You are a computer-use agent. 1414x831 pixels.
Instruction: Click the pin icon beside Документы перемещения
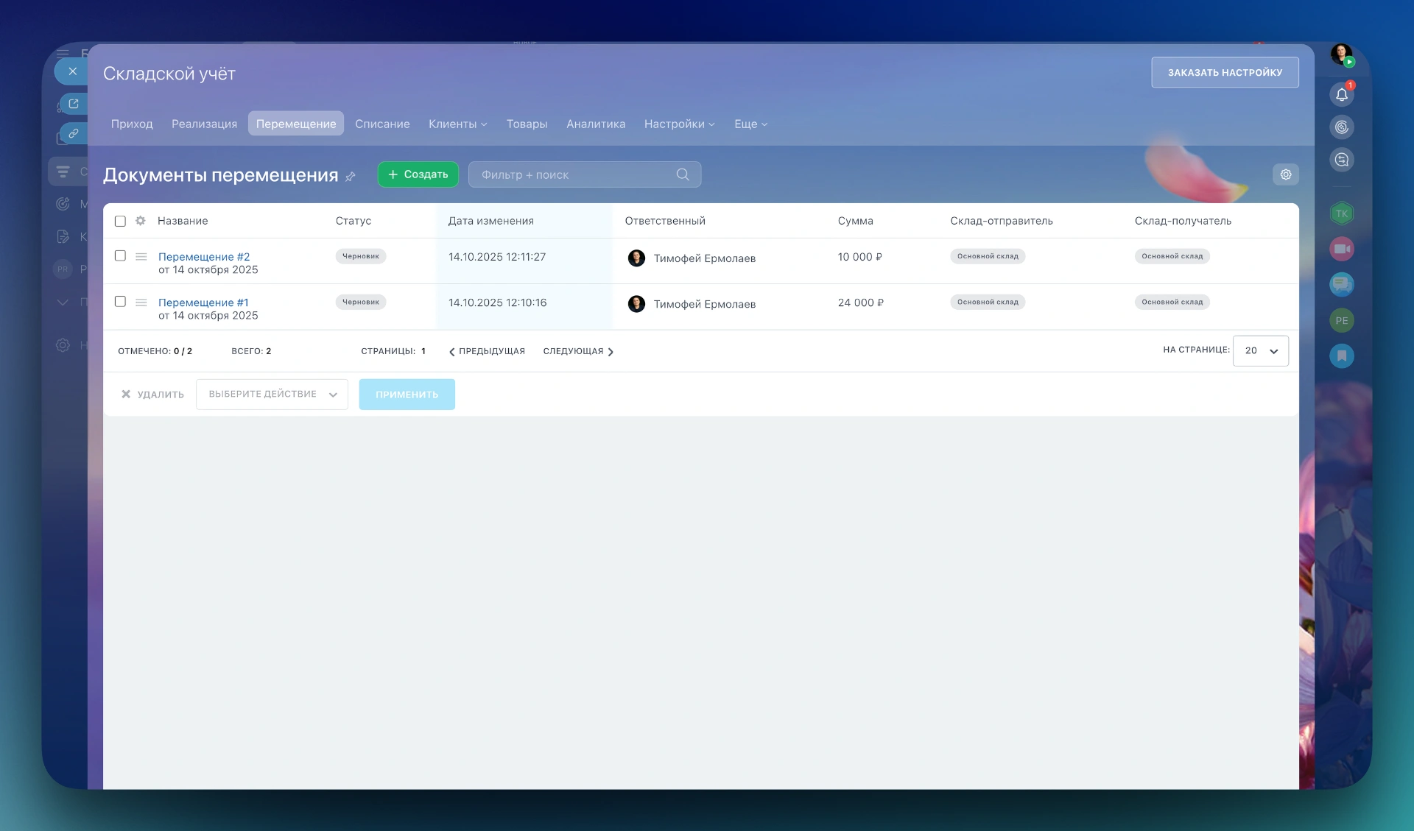point(351,177)
